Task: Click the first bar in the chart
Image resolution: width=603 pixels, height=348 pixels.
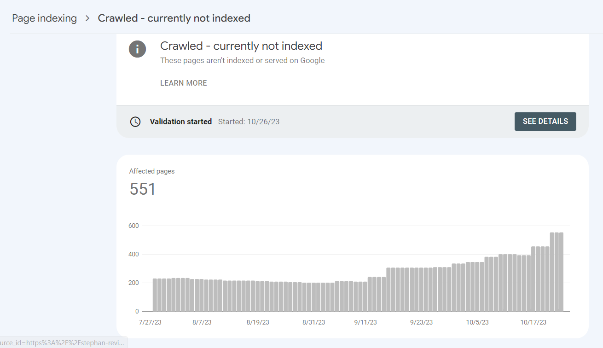Action: 155,295
